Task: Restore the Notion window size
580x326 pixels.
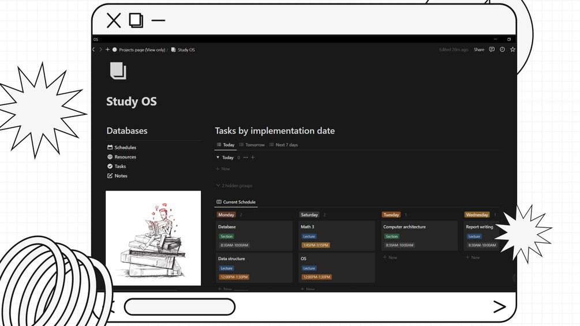Action: 509,39
